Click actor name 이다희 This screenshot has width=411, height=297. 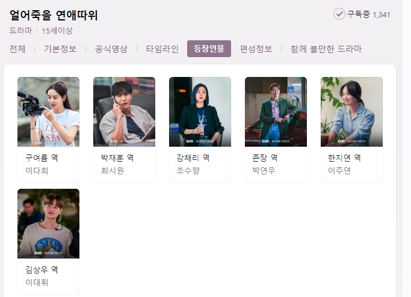(37, 171)
